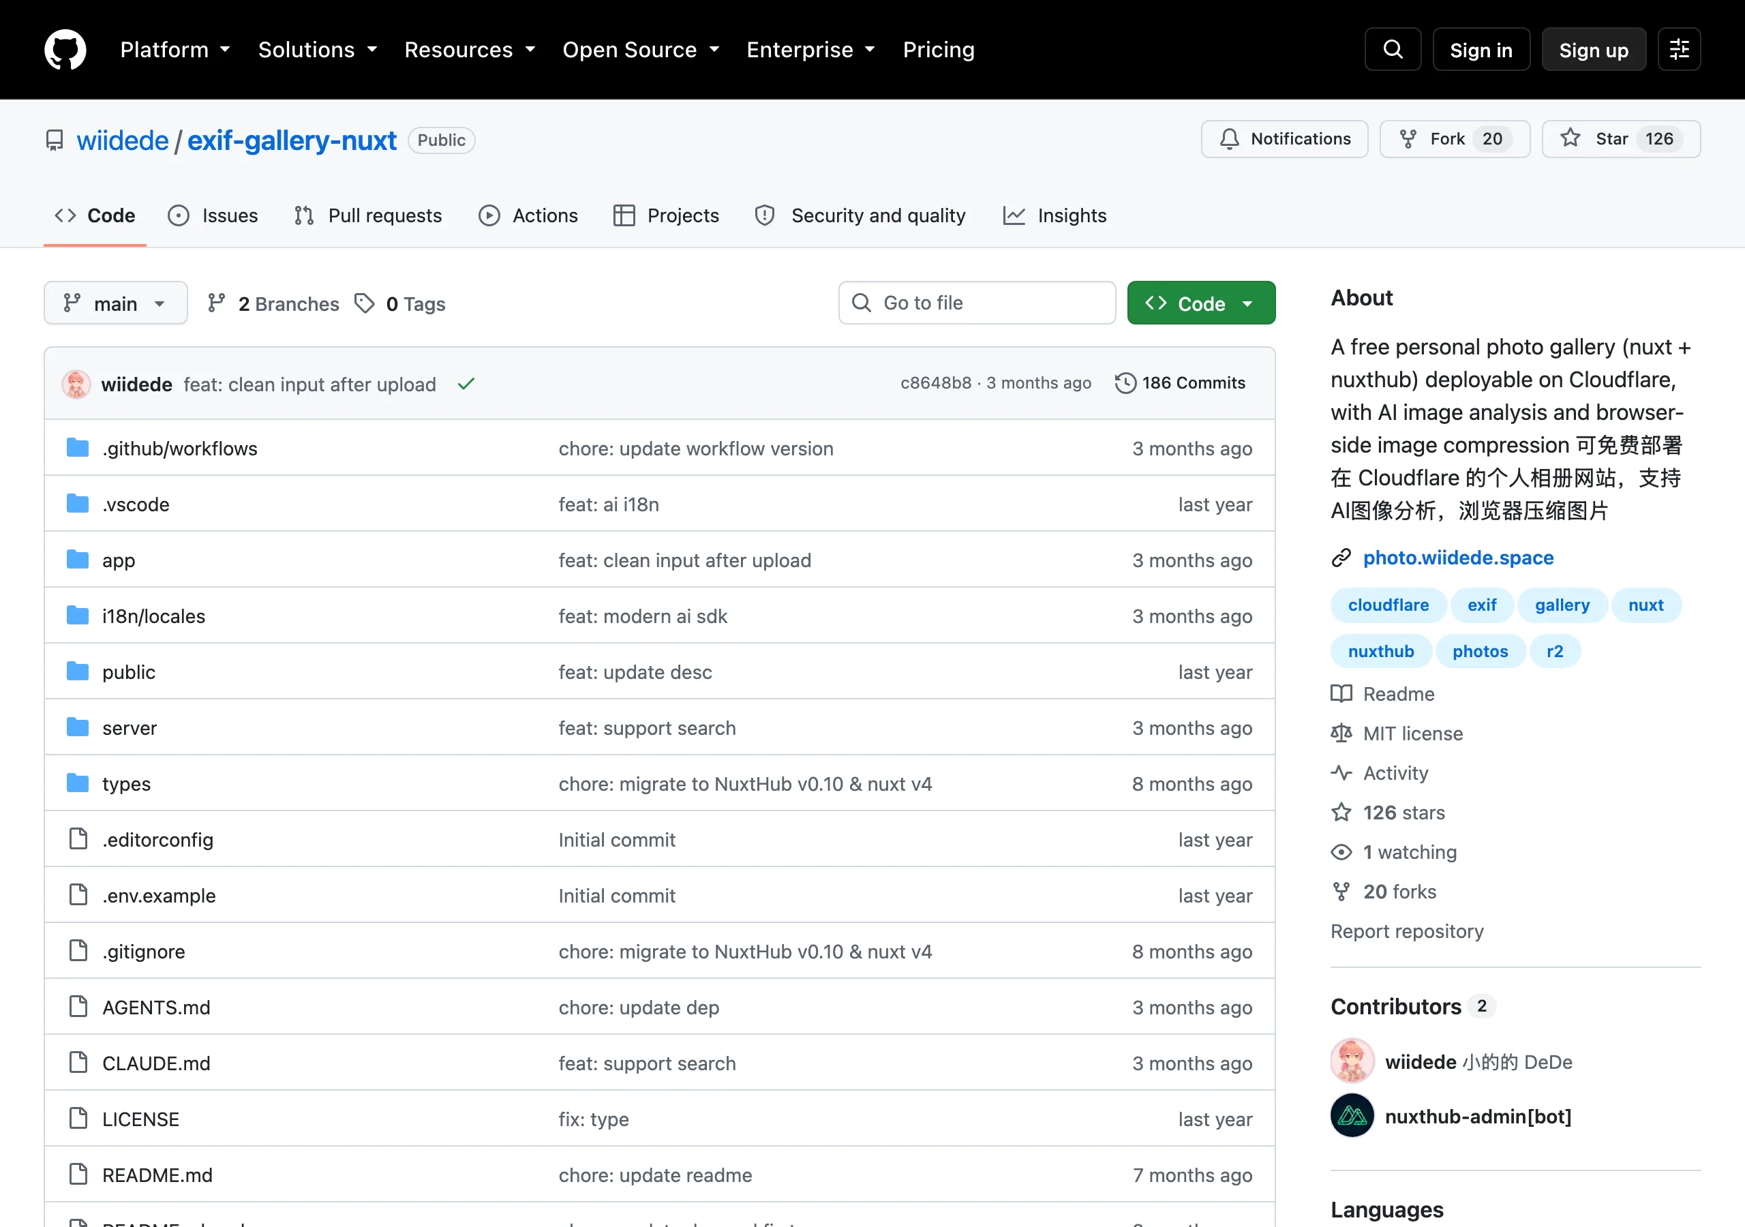Open the green Code dropdown button
This screenshot has height=1227, width=1745.
click(x=1201, y=303)
